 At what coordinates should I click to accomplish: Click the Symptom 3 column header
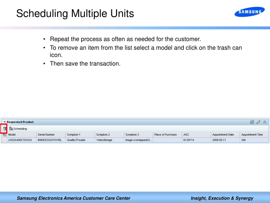pyautogui.click(x=138, y=135)
